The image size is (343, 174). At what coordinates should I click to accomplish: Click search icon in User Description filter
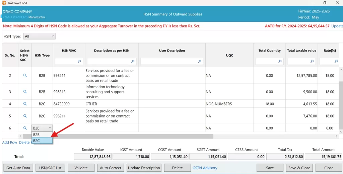click(200, 62)
